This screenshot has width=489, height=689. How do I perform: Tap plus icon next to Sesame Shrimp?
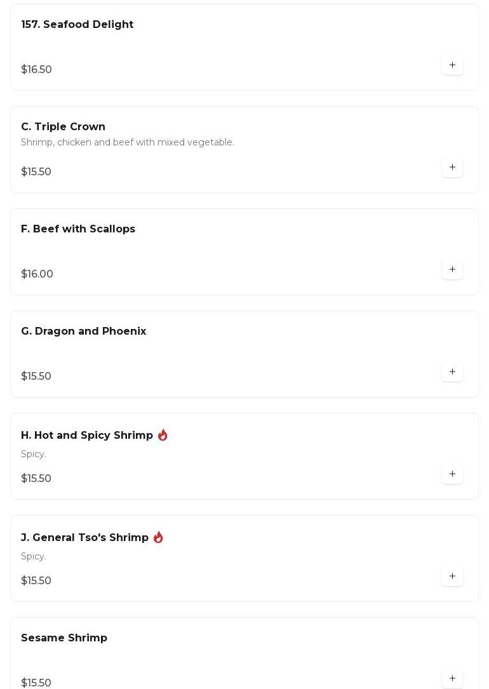(x=452, y=678)
